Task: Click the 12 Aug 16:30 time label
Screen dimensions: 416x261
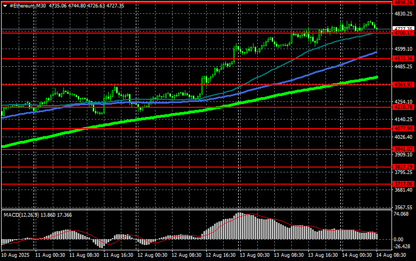Action: pos(221,255)
